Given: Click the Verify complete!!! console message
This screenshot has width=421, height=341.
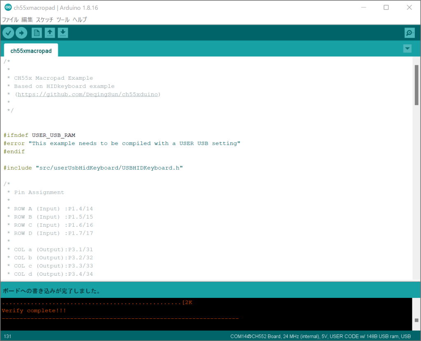Looking at the screenshot, I should pyautogui.click(x=34, y=311).
